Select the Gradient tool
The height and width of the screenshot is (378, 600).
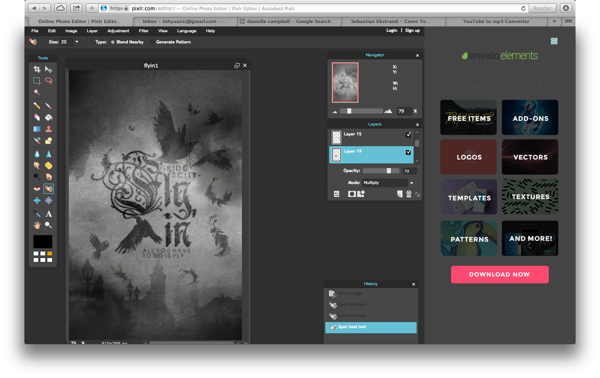[37, 129]
